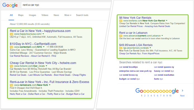Open dropdown arrow next to carrental8.com/NYC URL
Screen dimensions: 194x110
point(44,47)
